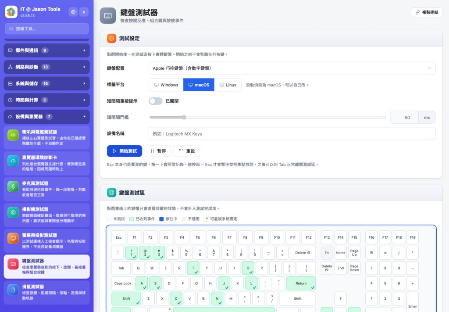Click the 搜尋工具 search field

pyautogui.click(x=46, y=29)
